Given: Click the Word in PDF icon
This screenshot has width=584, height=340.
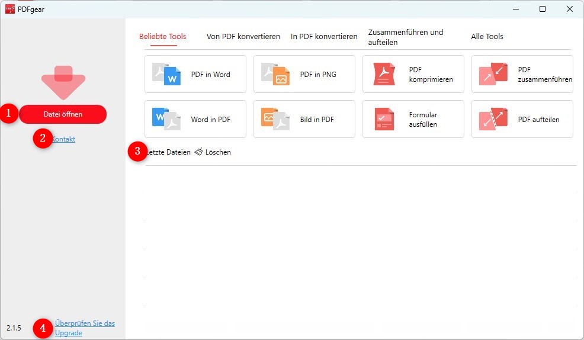Looking at the screenshot, I should coord(166,119).
